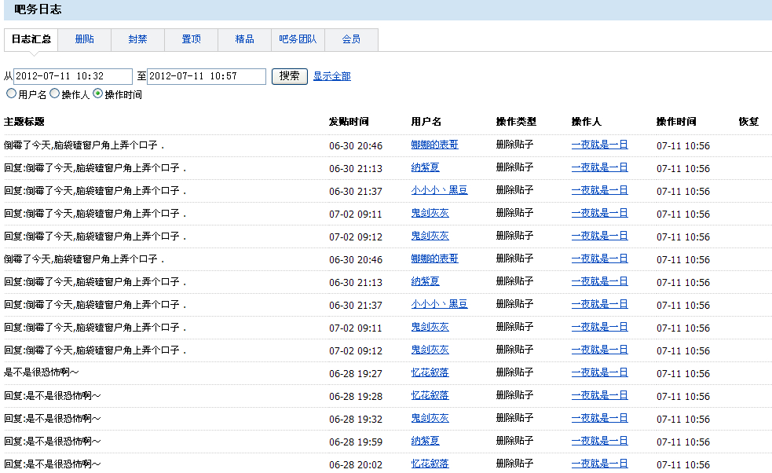Viewport: 772px width, 473px height.
Task: Click the reply title in the 06-28 19:28 row
Action: tap(52, 395)
